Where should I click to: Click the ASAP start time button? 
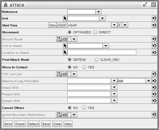(x=62, y=25)
